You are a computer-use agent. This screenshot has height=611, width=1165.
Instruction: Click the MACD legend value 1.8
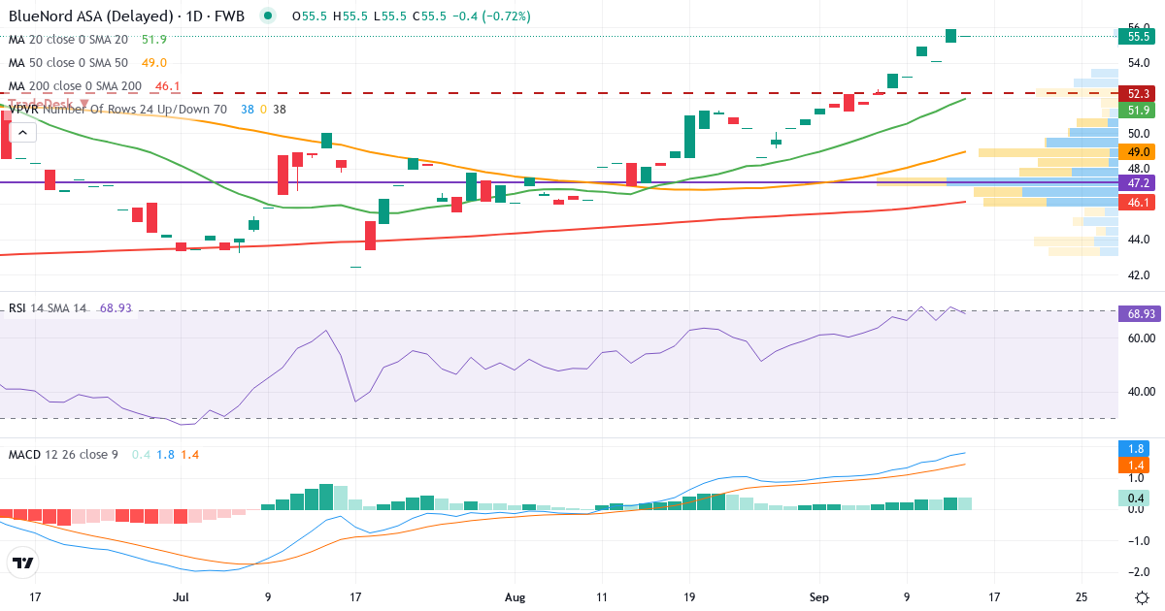165,454
